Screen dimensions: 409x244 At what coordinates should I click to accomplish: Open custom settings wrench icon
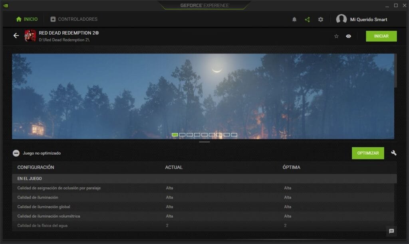(393, 153)
